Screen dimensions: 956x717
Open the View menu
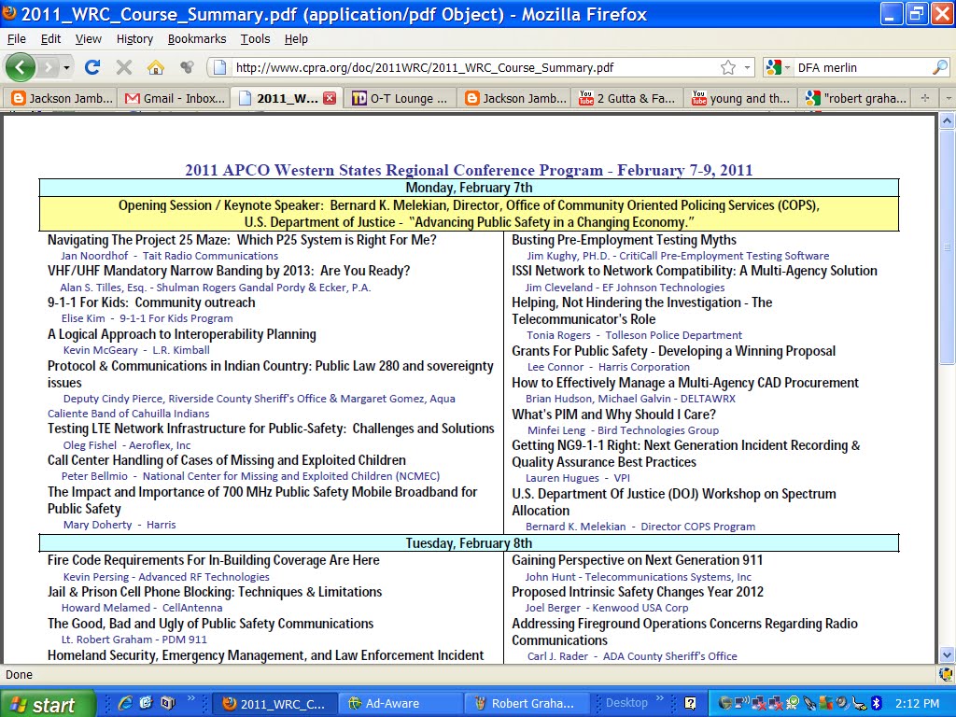point(89,39)
